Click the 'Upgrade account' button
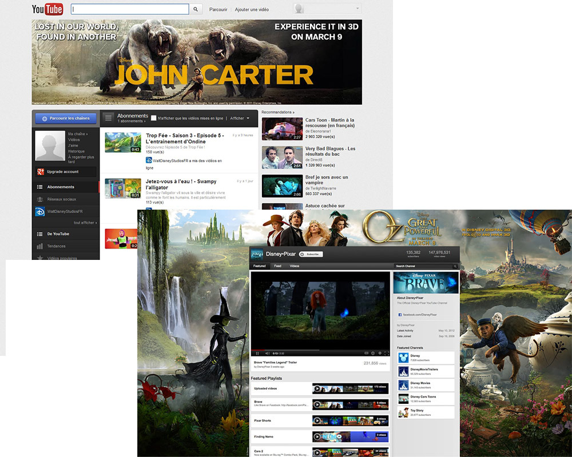572x457 pixels. 66,171
